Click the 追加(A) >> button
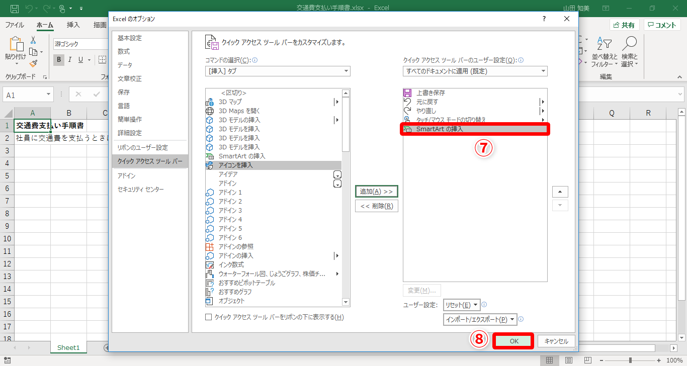Viewport: 687px width, 366px height. 377,192
